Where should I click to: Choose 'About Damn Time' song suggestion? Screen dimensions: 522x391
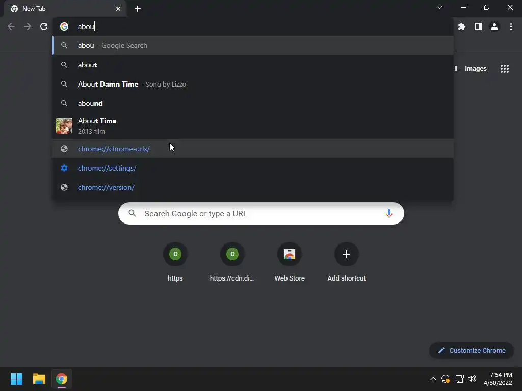click(x=253, y=84)
